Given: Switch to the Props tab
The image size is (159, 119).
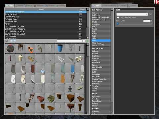Looking at the screenshot, I should (x=9, y=6).
